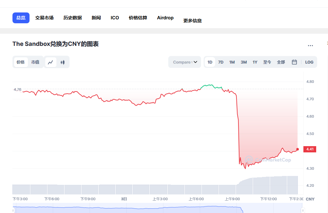Viewport: 328px width, 213px height.
Task: Open the 更多信息 tab
Action: tap(193, 21)
